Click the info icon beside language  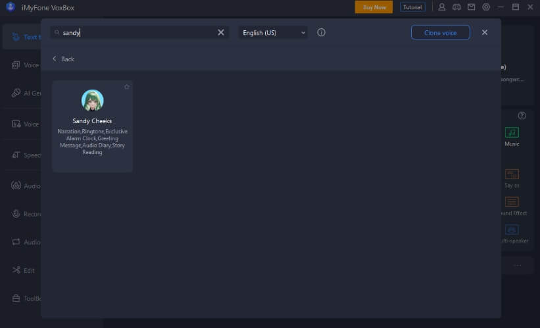321,32
